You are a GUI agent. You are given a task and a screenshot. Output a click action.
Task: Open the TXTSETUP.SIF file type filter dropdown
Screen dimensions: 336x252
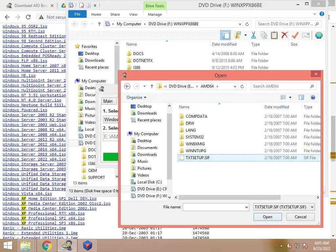tap(312, 207)
